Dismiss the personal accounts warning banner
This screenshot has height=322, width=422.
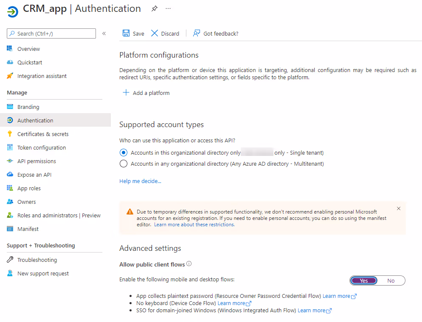(x=398, y=208)
